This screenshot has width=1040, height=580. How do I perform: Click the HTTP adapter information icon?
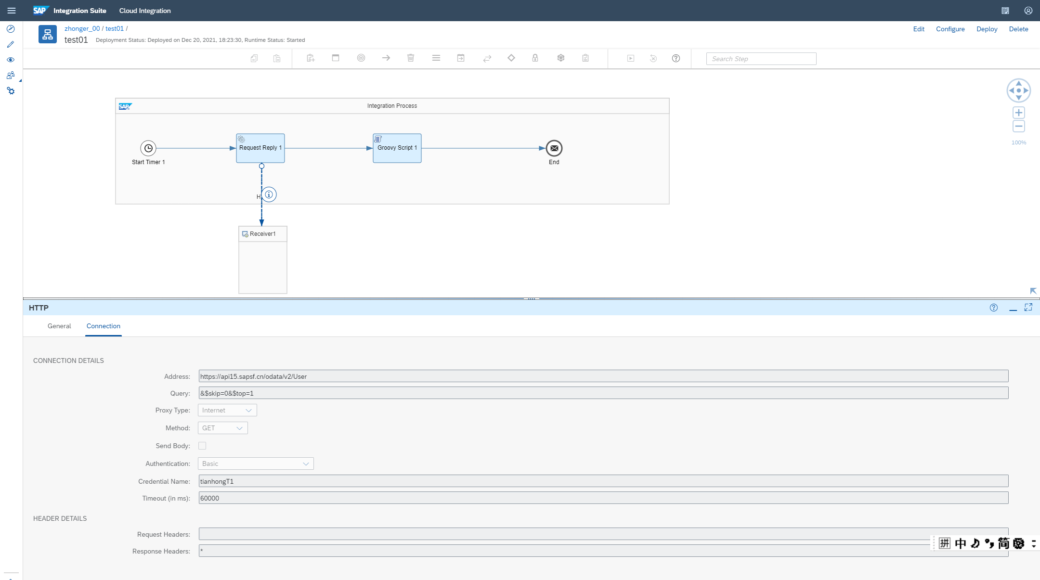click(269, 194)
